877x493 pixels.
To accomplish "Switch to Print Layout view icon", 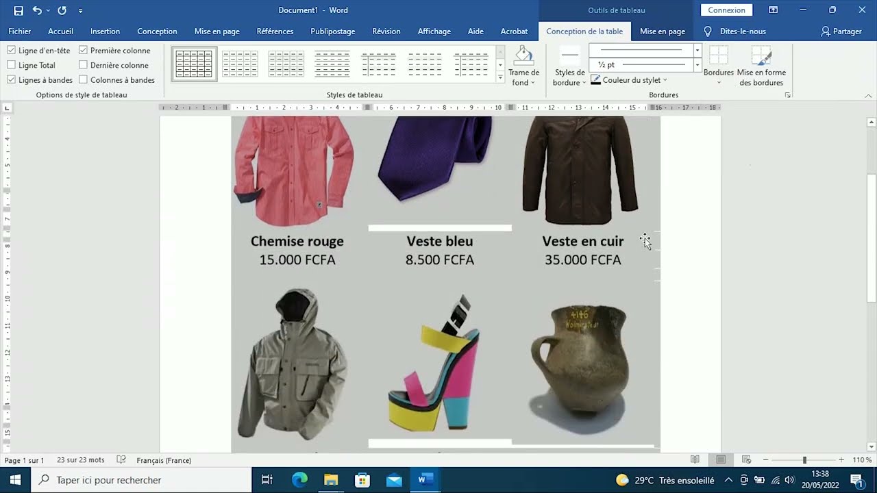I will coord(721,460).
